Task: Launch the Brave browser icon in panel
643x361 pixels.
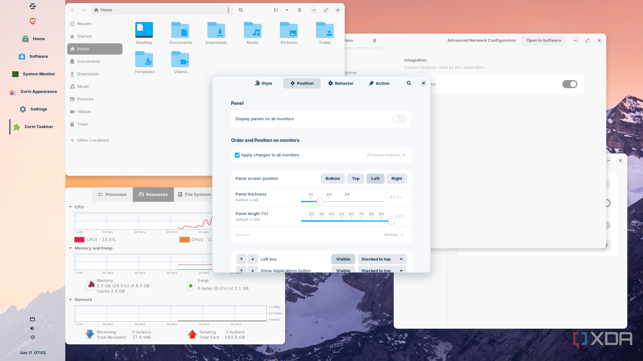Action: coord(33,21)
